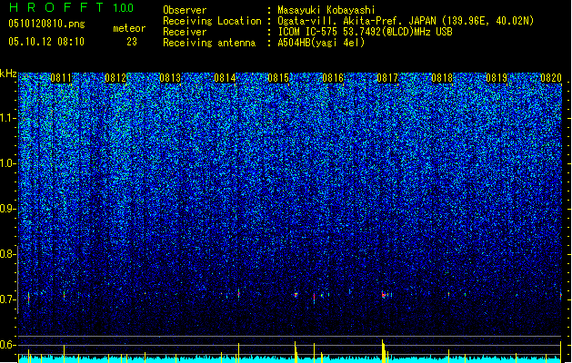This screenshot has height=363, width=572.
Task: Click the 0812 time marker
Action: click(x=115, y=78)
